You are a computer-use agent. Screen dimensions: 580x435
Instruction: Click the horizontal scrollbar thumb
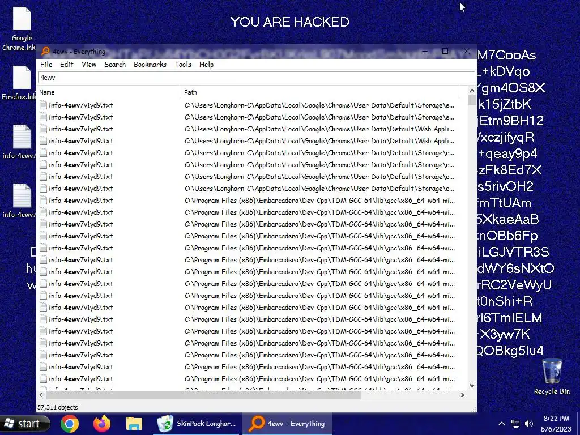pyautogui.click(x=203, y=395)
